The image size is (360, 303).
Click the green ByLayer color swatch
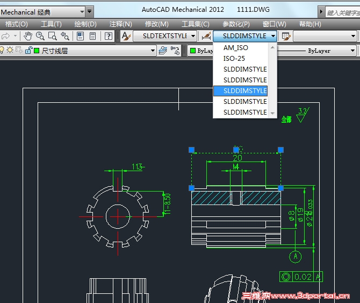tap(193, 51)
